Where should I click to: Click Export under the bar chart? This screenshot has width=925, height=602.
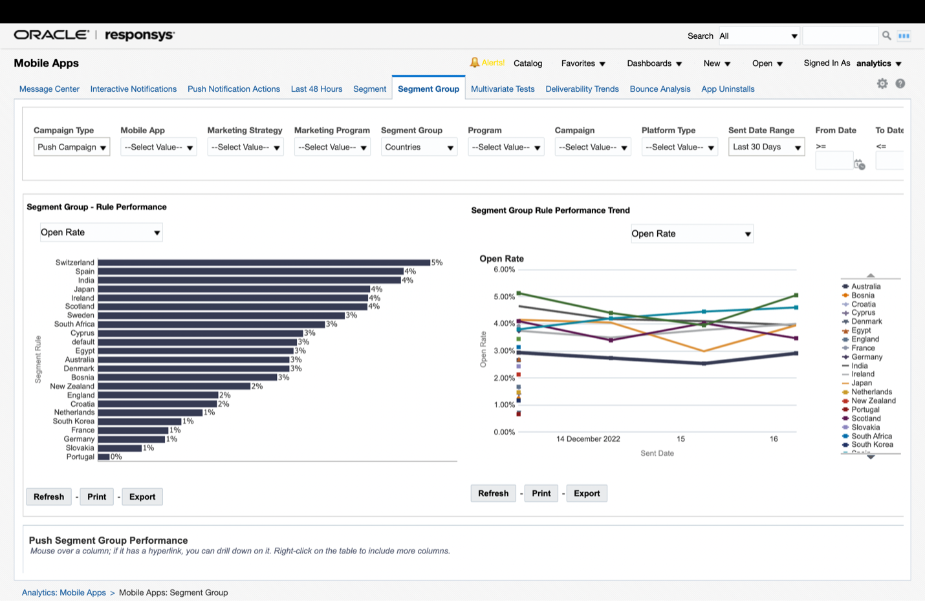click(x=142, y=497)
